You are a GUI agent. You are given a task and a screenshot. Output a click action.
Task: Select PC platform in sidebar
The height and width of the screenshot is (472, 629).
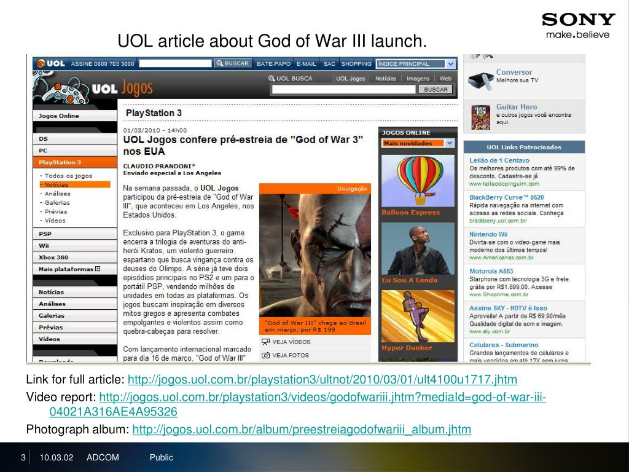point(75,151)
